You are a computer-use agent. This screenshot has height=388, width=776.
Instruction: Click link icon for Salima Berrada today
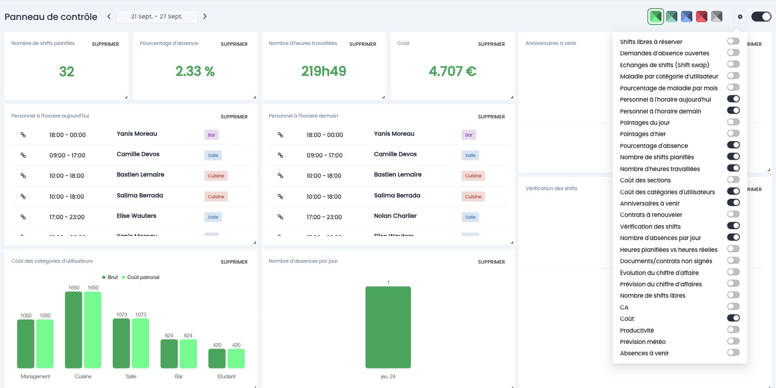pyautogui.click(x=23, y=196)
